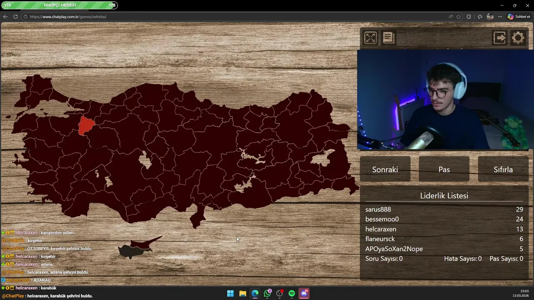Select flaneursck in the leaderboard

[380, 239]
